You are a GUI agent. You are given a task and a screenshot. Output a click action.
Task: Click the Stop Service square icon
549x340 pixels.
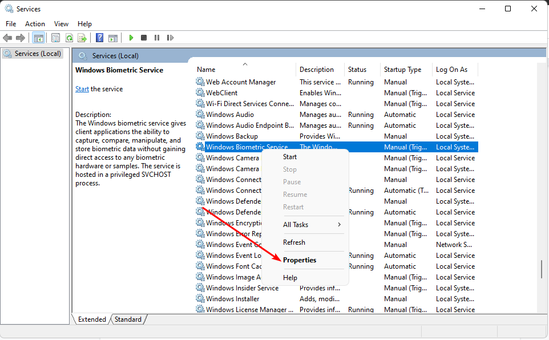(x=144, y=38)
